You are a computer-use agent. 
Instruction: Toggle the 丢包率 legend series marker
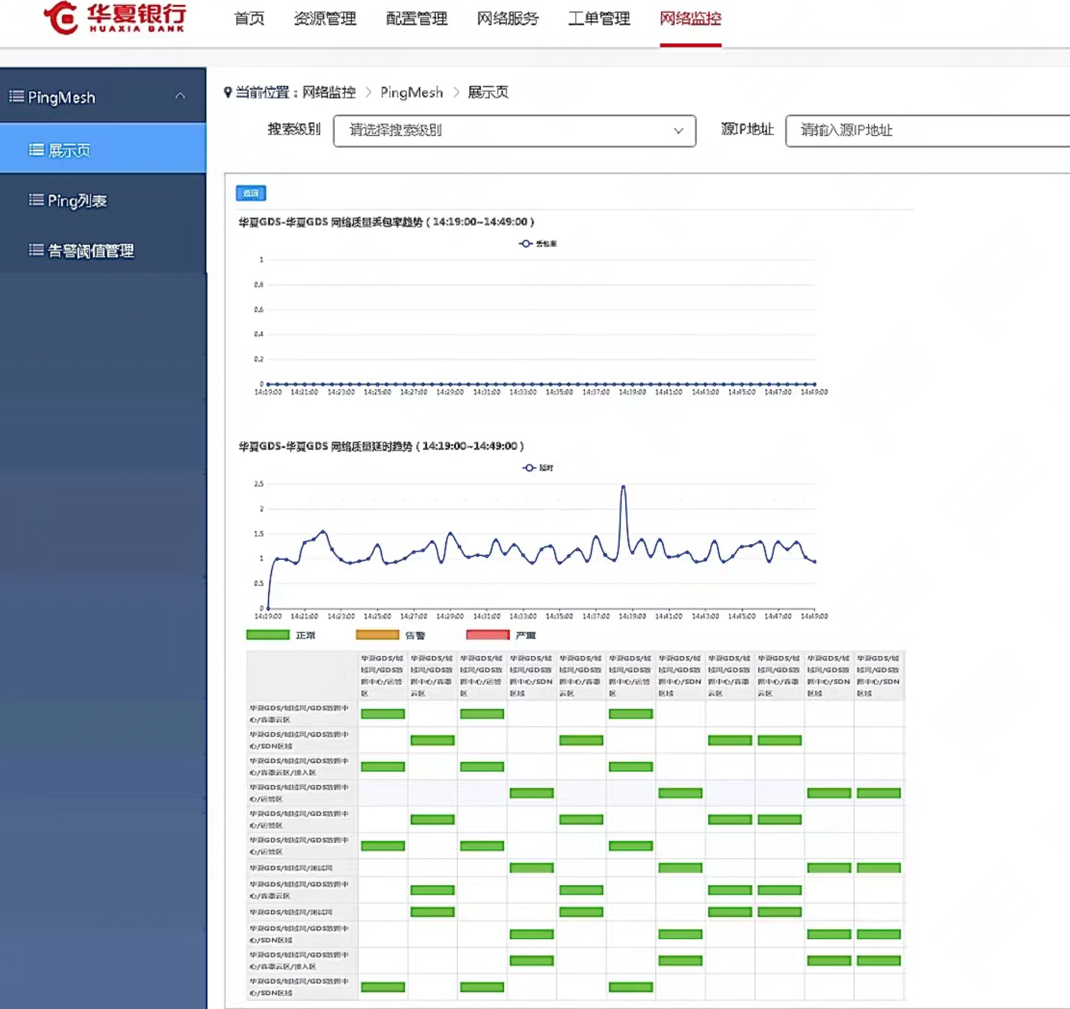[x=525, y=243]
